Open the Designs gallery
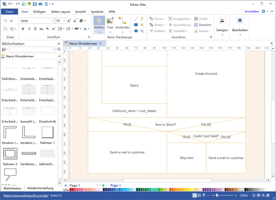 coord(222,24)
